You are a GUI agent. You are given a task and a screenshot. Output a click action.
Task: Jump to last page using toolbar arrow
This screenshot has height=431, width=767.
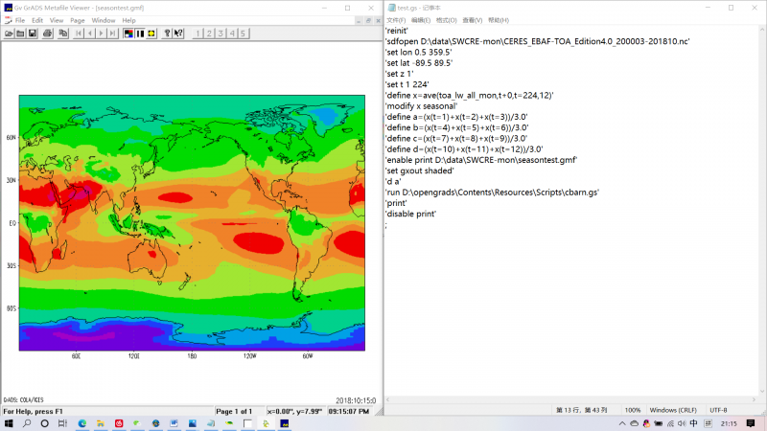(x=113, y=34)
